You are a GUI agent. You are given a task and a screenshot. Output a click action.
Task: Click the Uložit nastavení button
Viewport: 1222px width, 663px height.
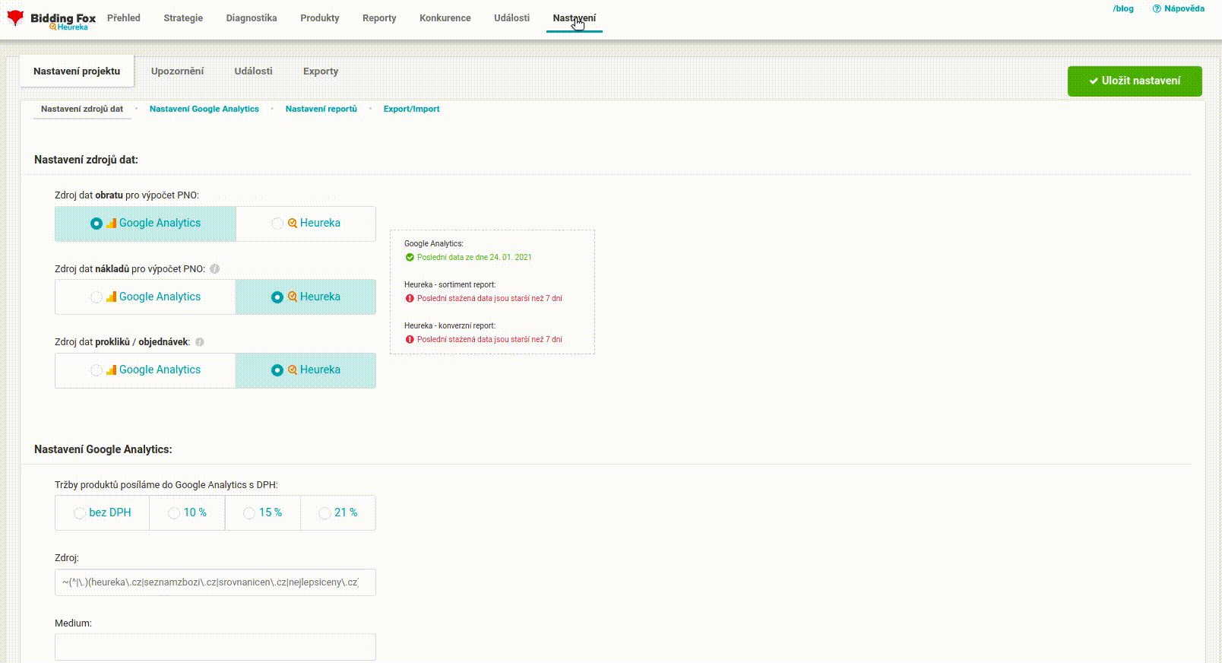[1135, 81]
